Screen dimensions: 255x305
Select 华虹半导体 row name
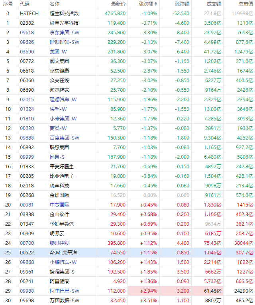click(x=62, y=224)
